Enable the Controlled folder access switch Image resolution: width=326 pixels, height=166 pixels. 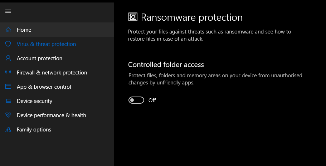[136, 100]
